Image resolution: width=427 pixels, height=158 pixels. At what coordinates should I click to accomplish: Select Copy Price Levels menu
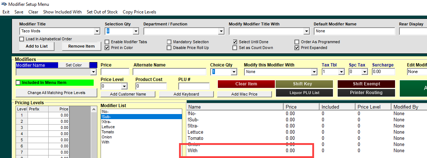(139, 12)
